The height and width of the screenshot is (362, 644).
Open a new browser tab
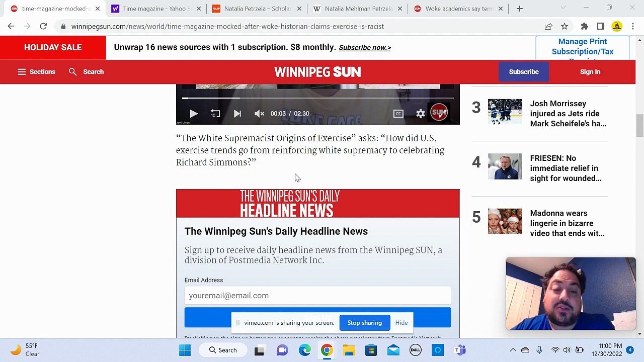point(520,9)
